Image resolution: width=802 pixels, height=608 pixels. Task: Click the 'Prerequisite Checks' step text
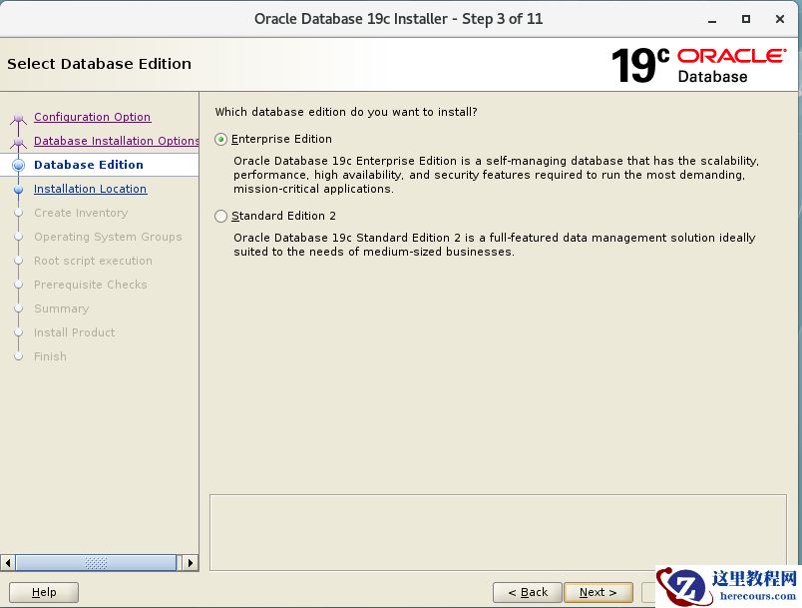click(91, 285)
